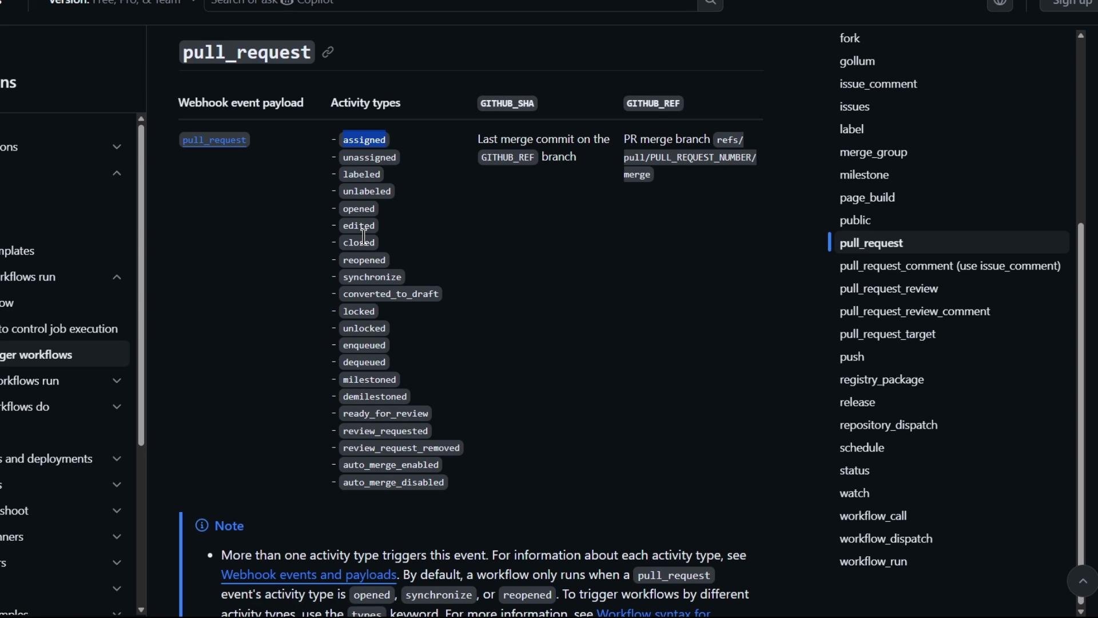Click the 'auto_merge_disabled' activity type
The image size is (1098, 618).
click(393, 483)
